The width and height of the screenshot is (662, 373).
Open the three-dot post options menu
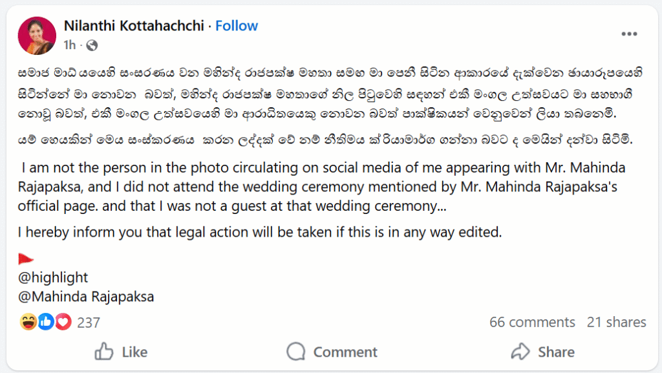point(630,34)
